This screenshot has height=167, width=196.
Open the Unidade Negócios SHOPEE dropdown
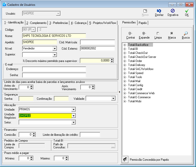[73, 116]
